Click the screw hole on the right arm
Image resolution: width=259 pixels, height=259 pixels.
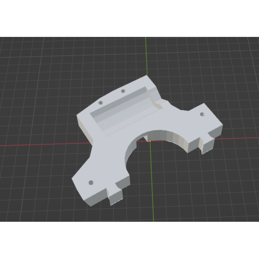point(202,114)
